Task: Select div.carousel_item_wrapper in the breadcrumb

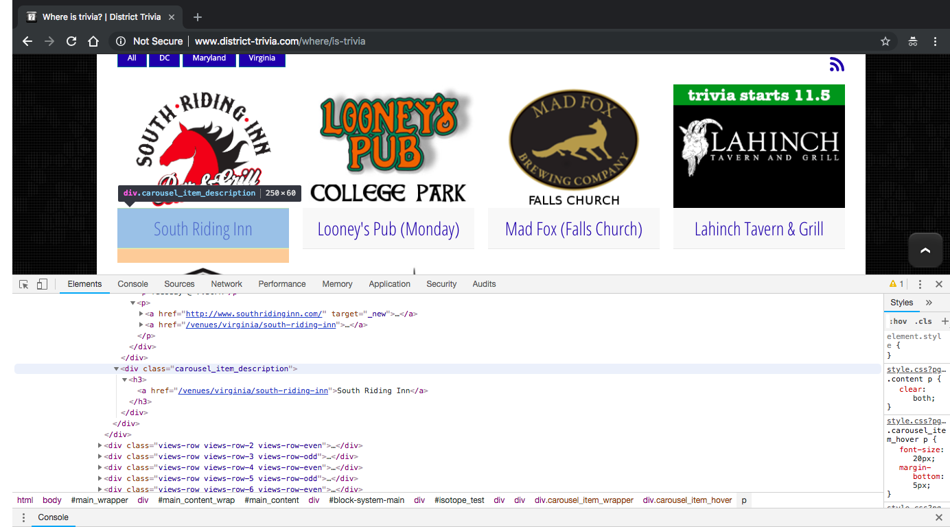Action: coord(584,500)
